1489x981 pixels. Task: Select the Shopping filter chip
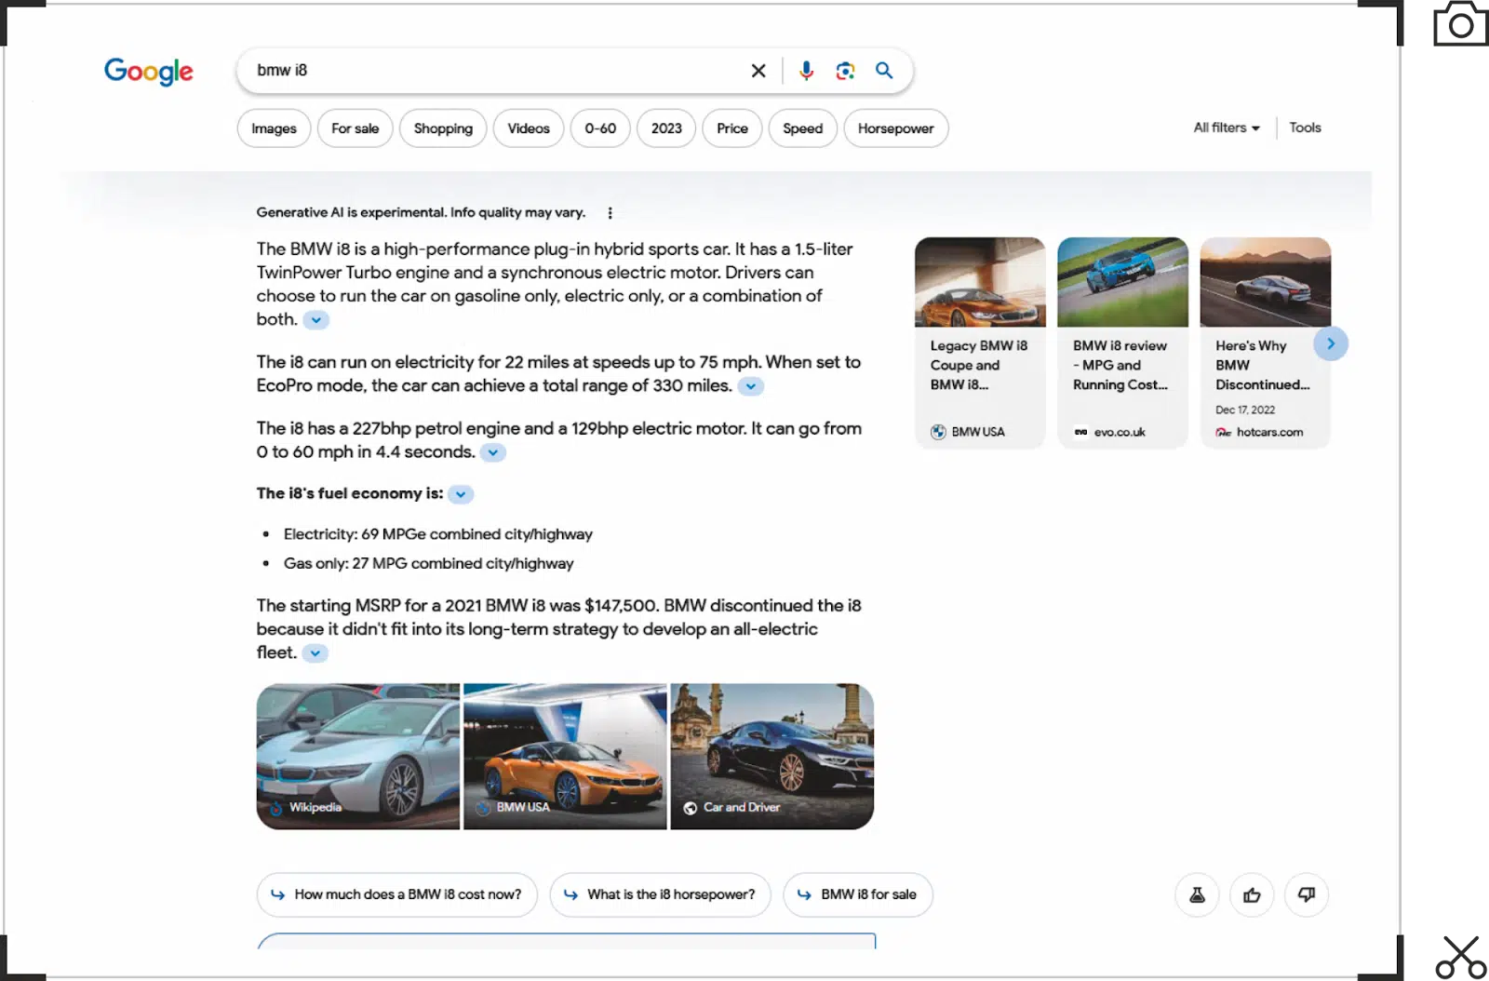pos(443,128)
